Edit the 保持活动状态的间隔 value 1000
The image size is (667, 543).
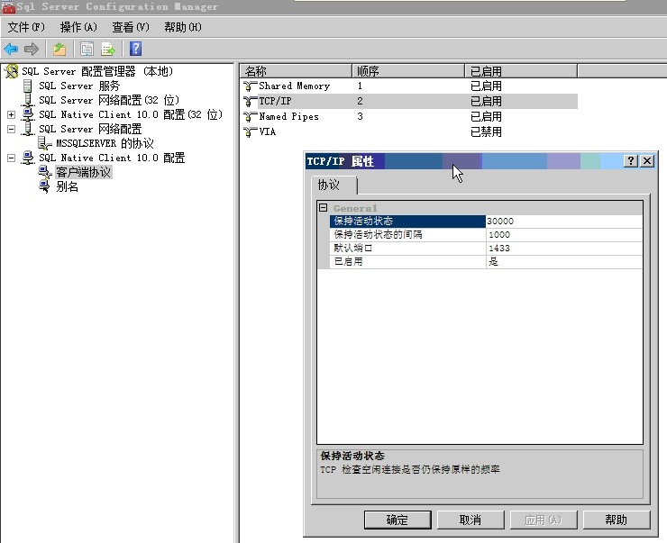pos(564,234)
